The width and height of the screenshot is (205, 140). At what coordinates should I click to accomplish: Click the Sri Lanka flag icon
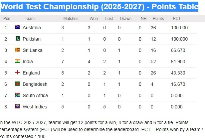(x=17, y=50)
